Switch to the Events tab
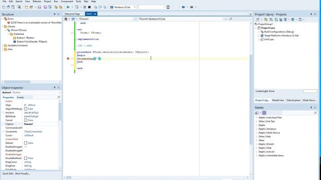 20,97
